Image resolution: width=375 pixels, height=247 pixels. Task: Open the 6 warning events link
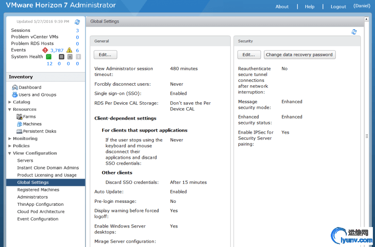77,51
